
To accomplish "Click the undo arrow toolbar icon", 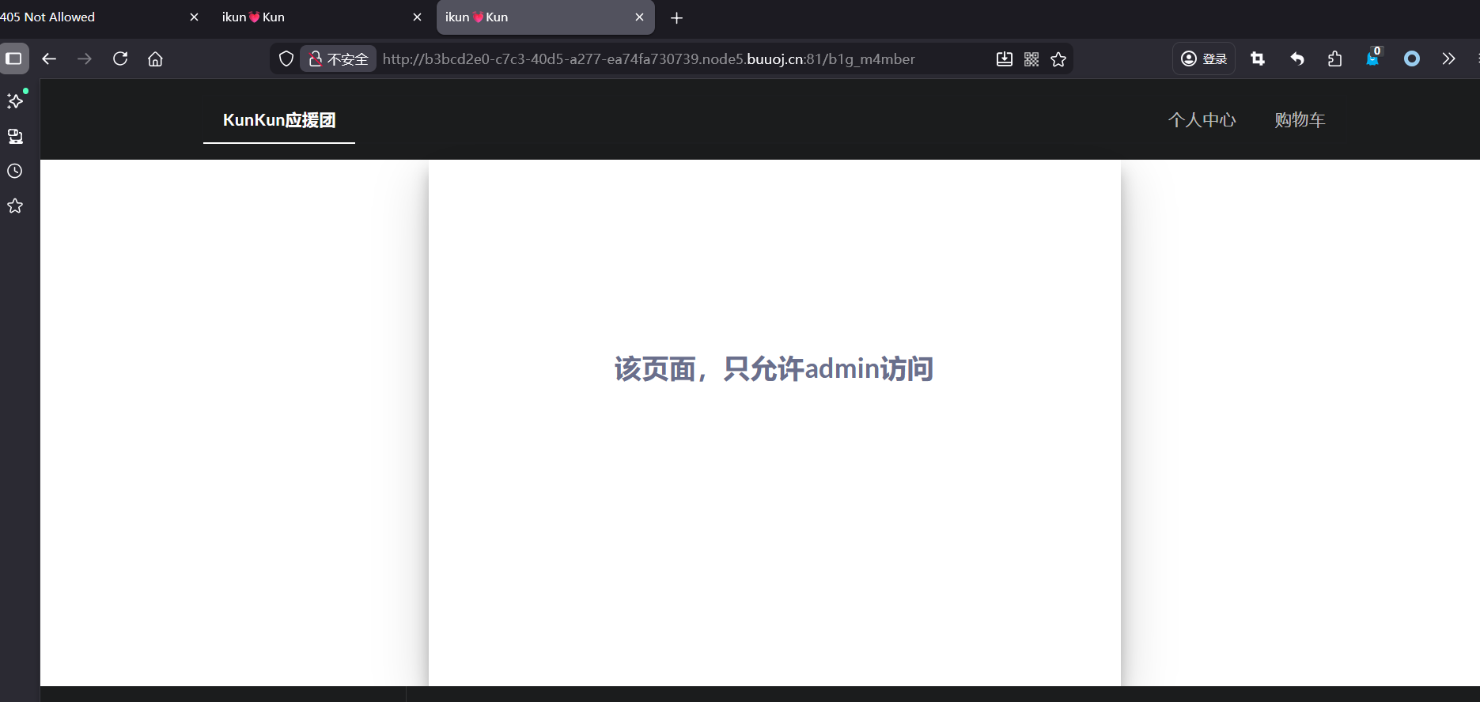I will [x=1297, y=58].
